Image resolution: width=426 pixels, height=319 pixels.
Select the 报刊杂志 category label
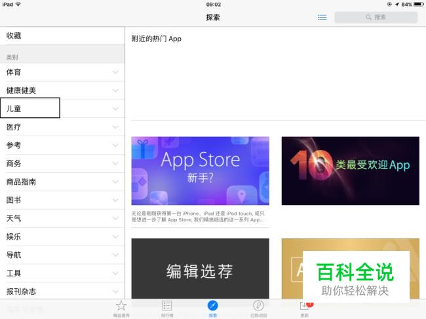(21, 291)
